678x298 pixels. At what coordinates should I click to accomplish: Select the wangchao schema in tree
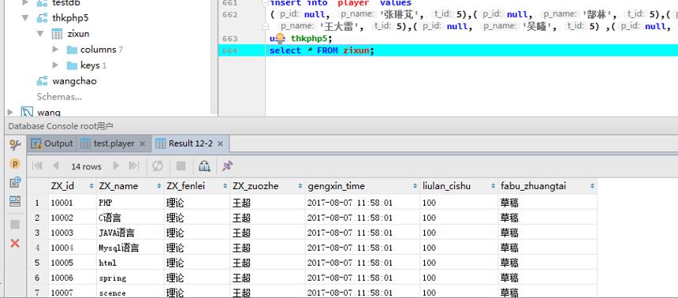point(74,81)
